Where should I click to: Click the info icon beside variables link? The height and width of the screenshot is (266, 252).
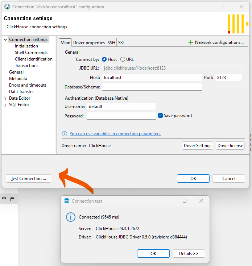(x=65, y=134)
